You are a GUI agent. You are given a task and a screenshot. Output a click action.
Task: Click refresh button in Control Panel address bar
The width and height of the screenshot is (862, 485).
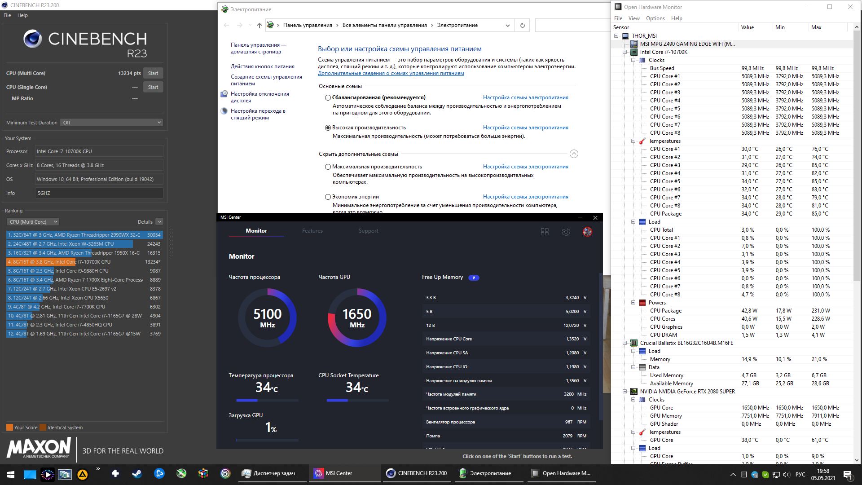click(522, 25)
